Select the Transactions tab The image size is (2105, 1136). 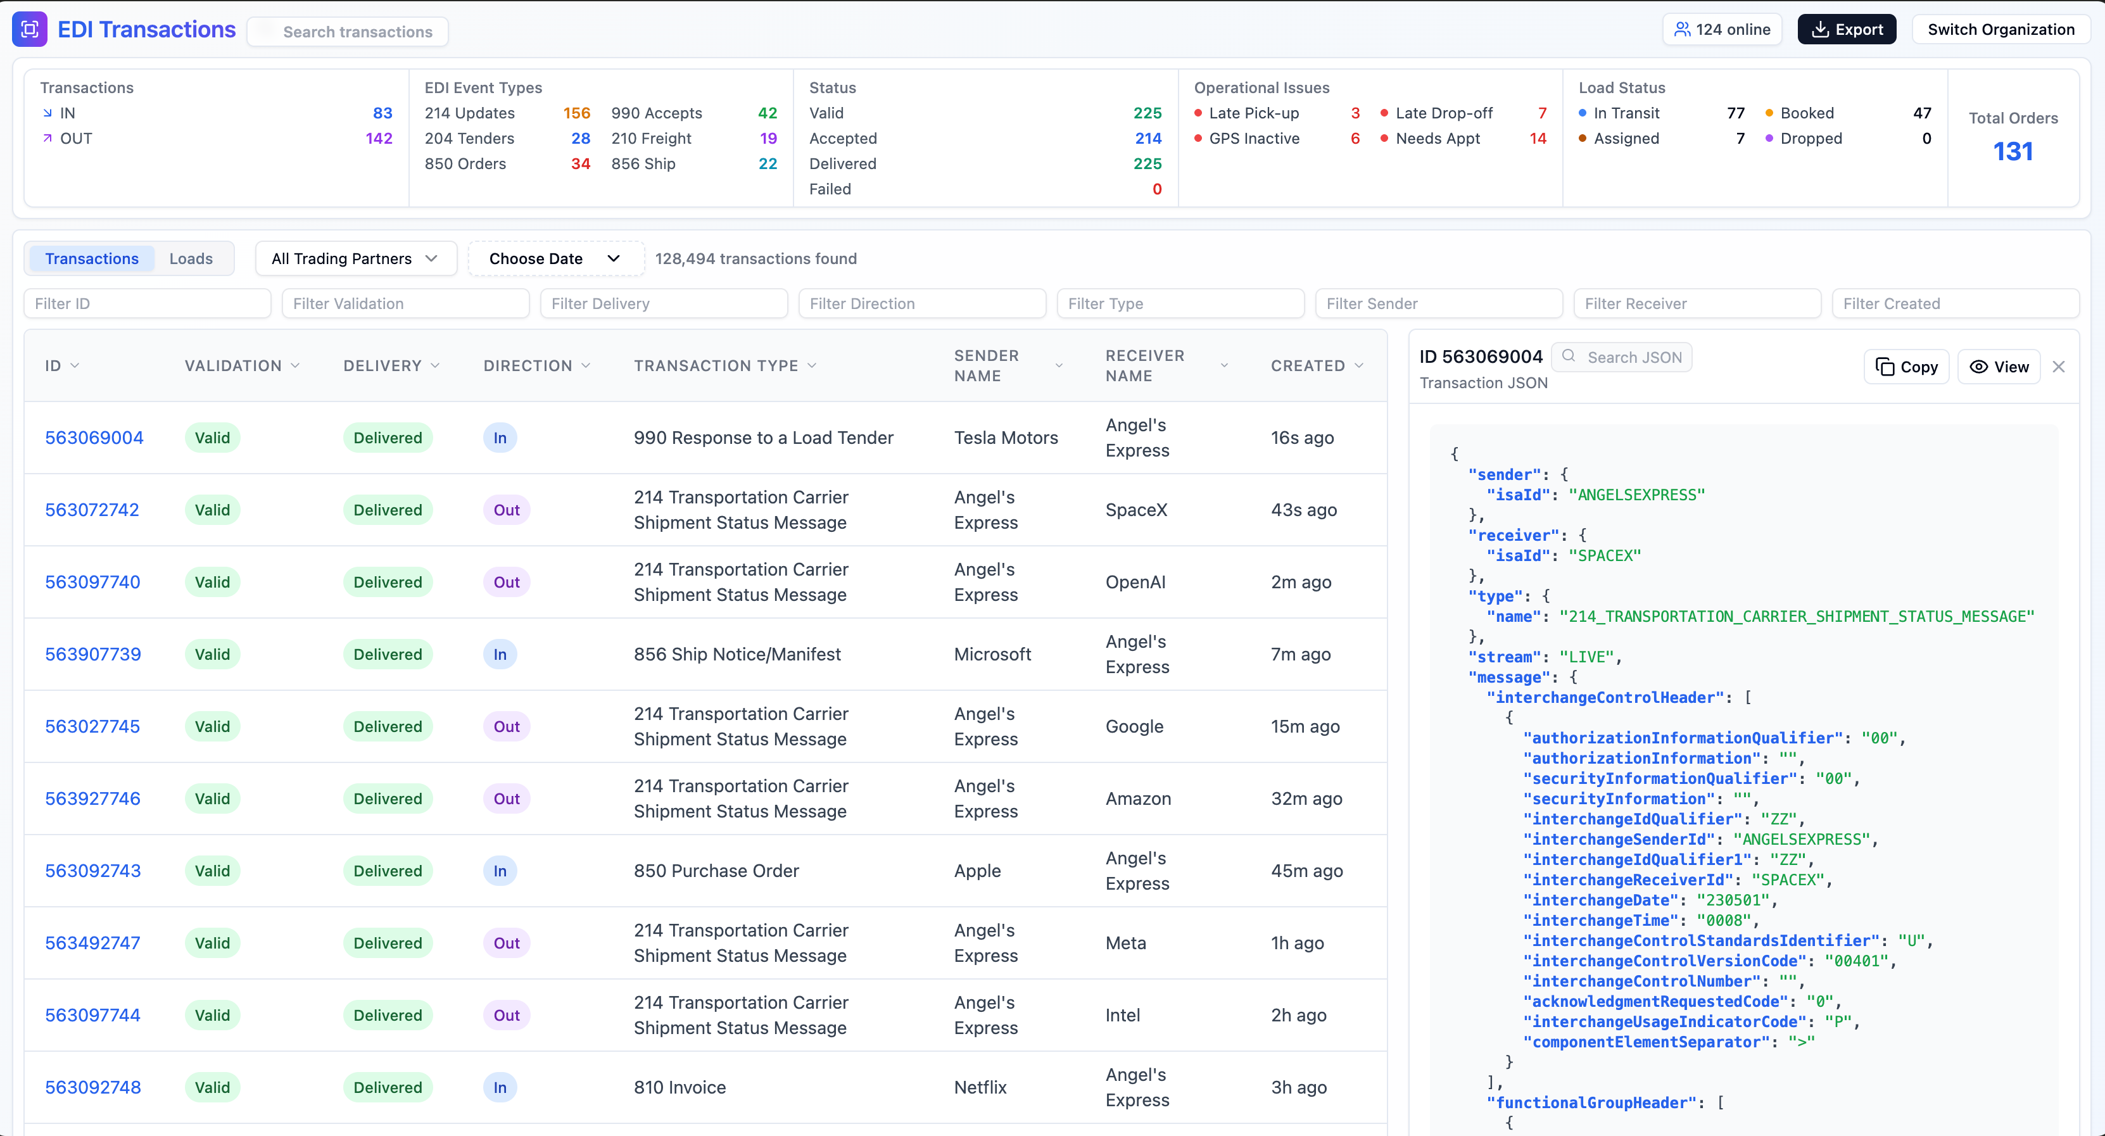pyautogui.click(x=92, y=258)
